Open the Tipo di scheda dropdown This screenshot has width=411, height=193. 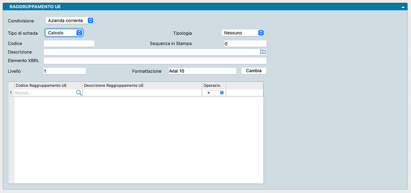tap(64, 33)
